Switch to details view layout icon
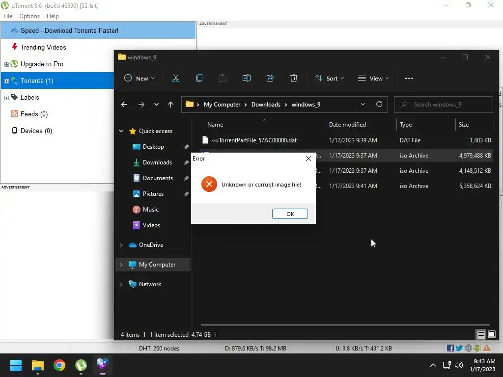 click(481, 335)
